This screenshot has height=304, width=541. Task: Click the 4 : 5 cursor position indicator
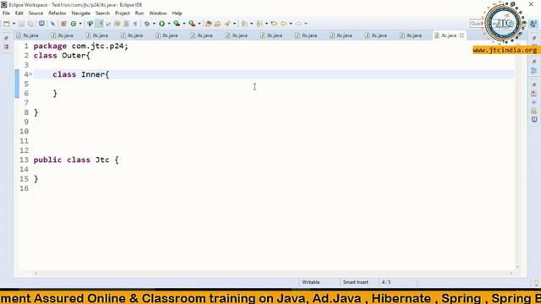click(x=386, y=282)
